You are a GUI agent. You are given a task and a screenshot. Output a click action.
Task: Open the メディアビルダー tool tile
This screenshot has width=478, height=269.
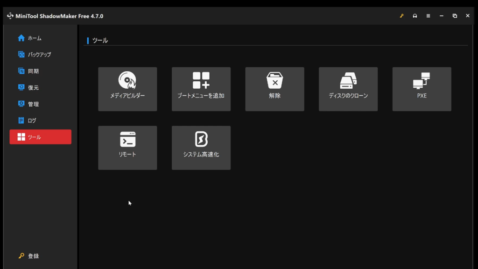click(127, 89)
